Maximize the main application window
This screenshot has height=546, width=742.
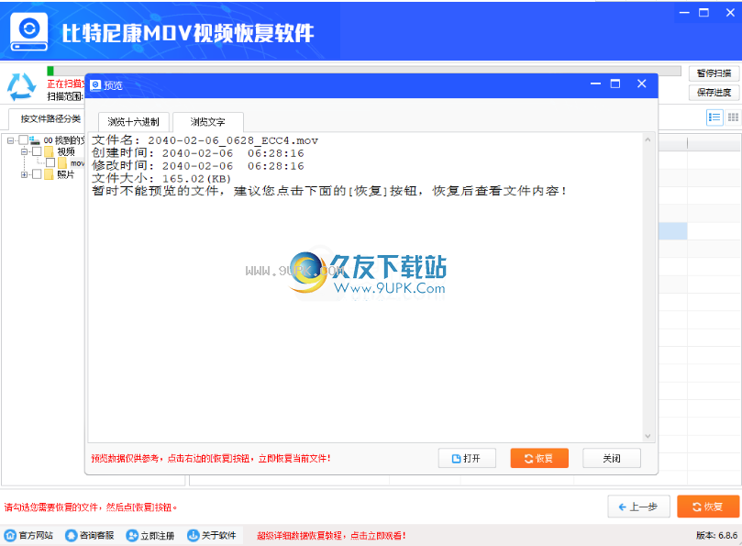704,13
